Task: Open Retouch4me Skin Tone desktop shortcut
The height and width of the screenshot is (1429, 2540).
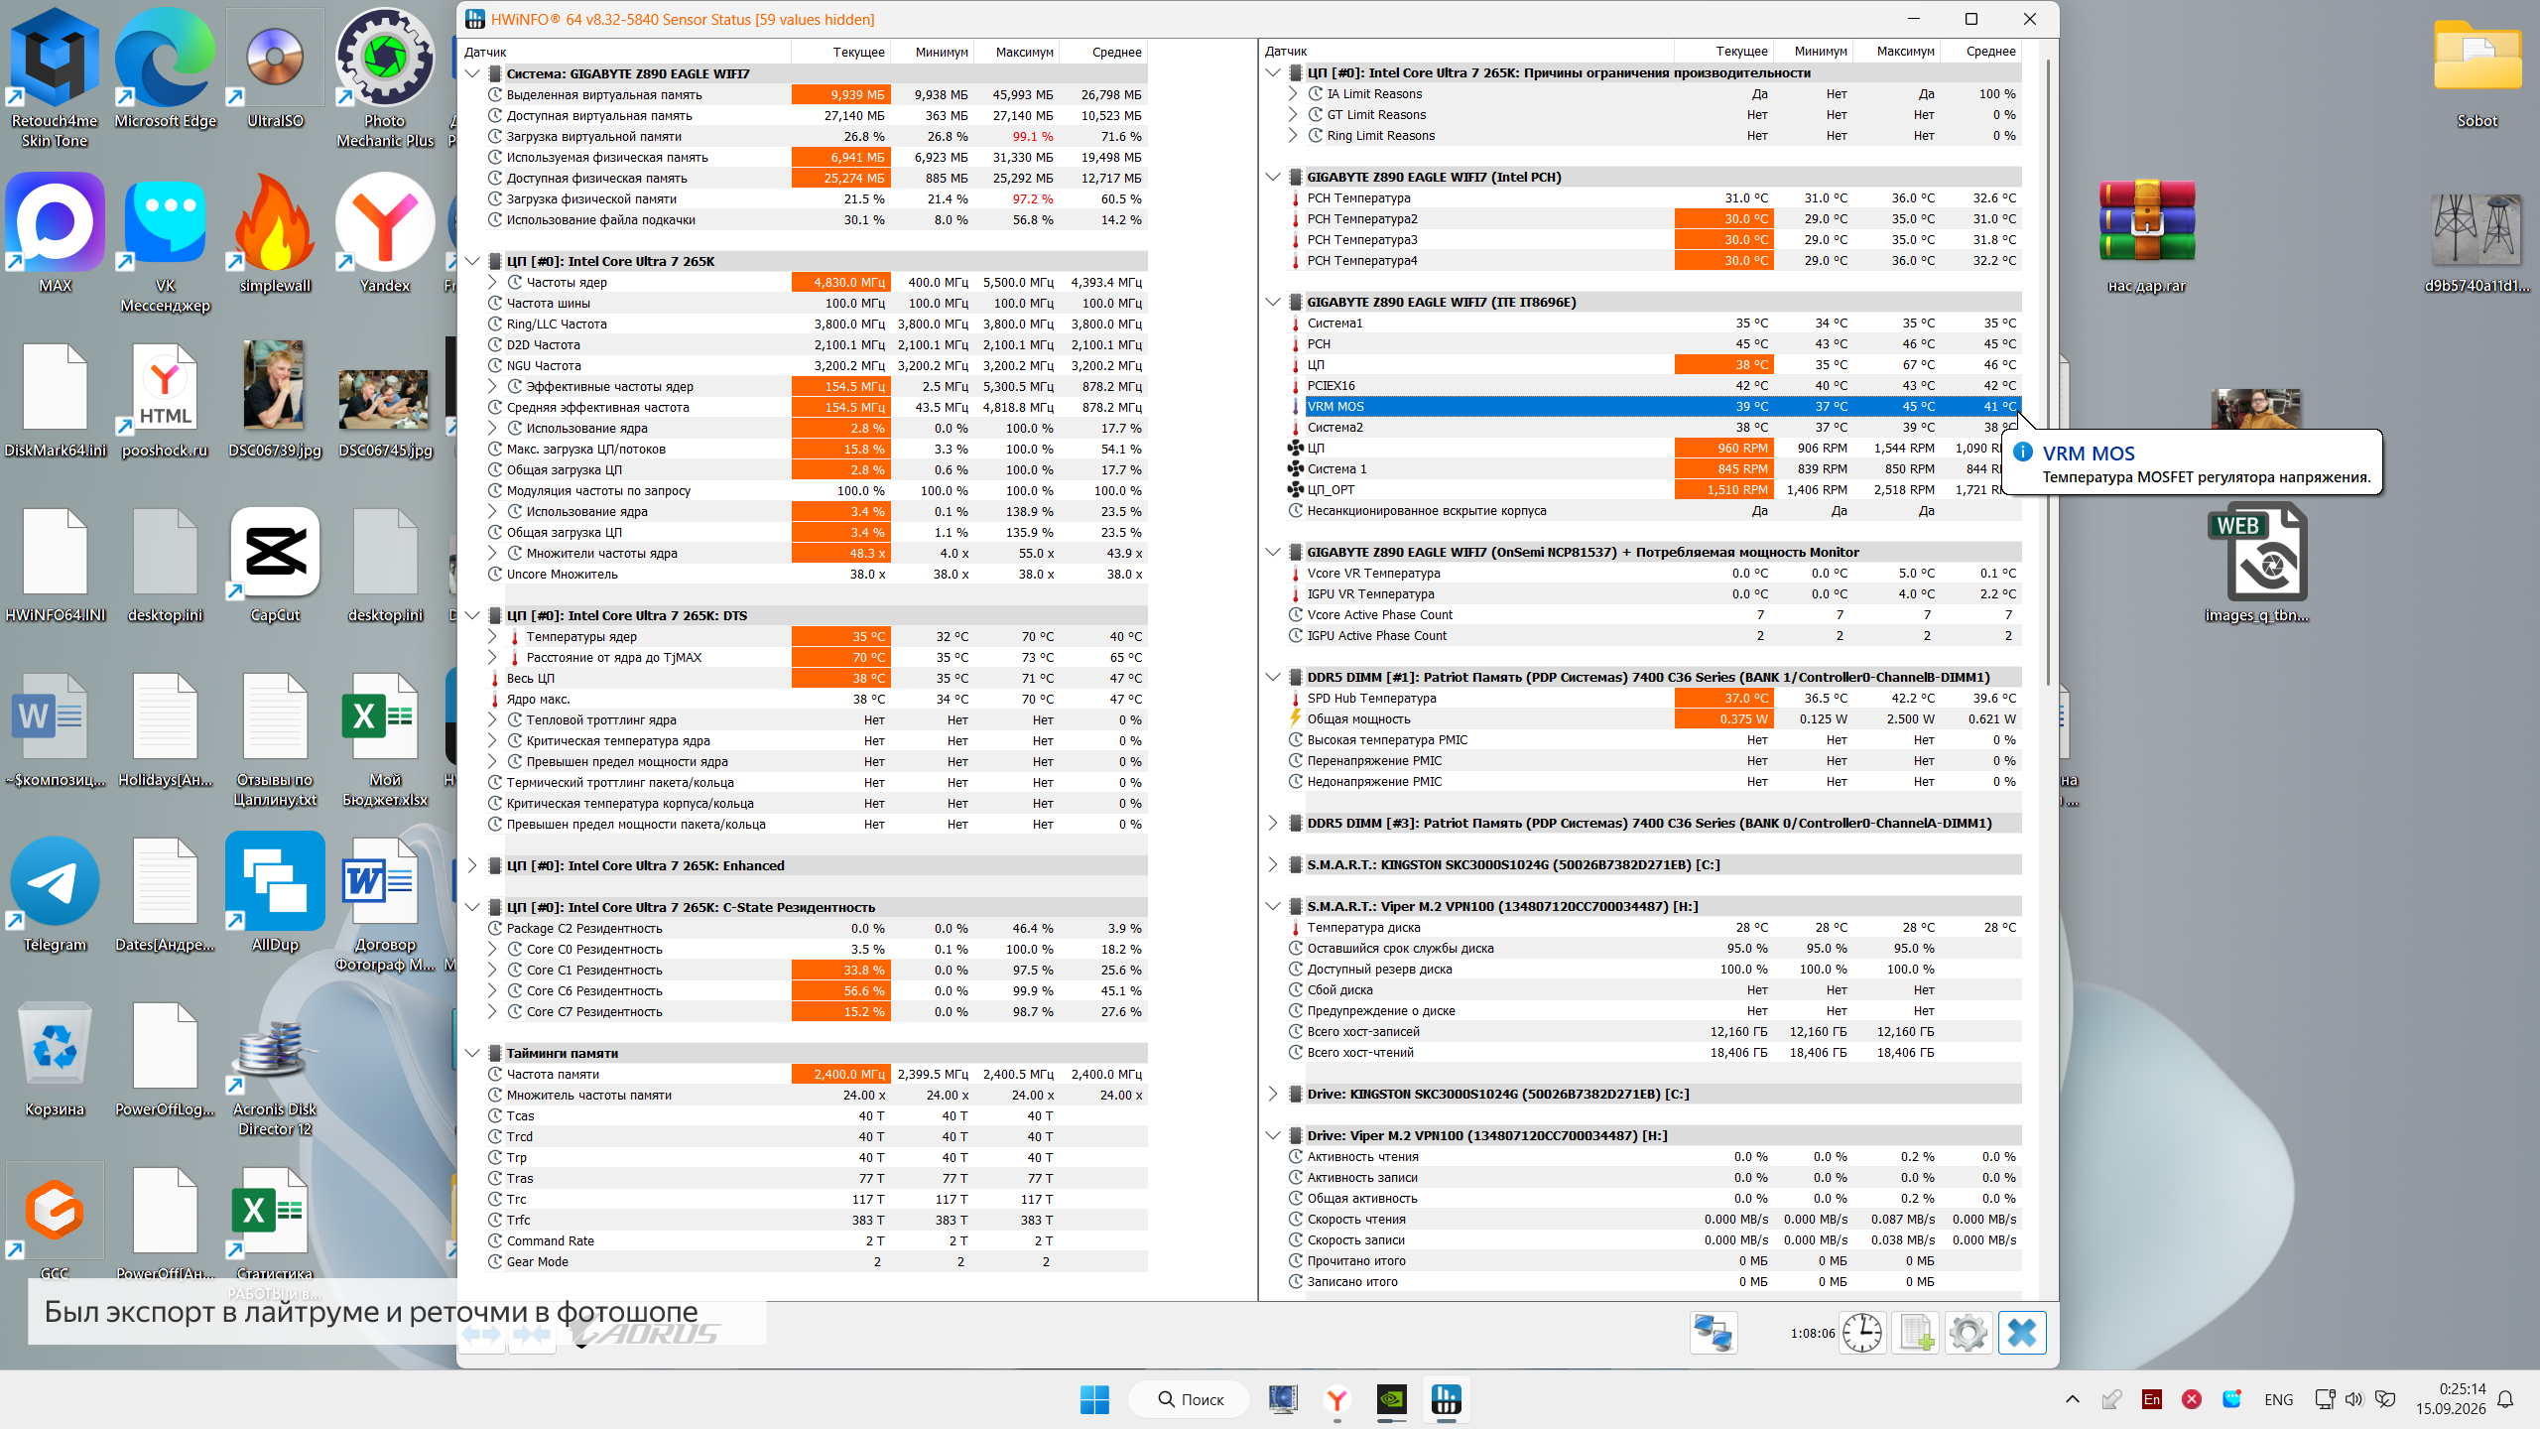Action: 55,77
